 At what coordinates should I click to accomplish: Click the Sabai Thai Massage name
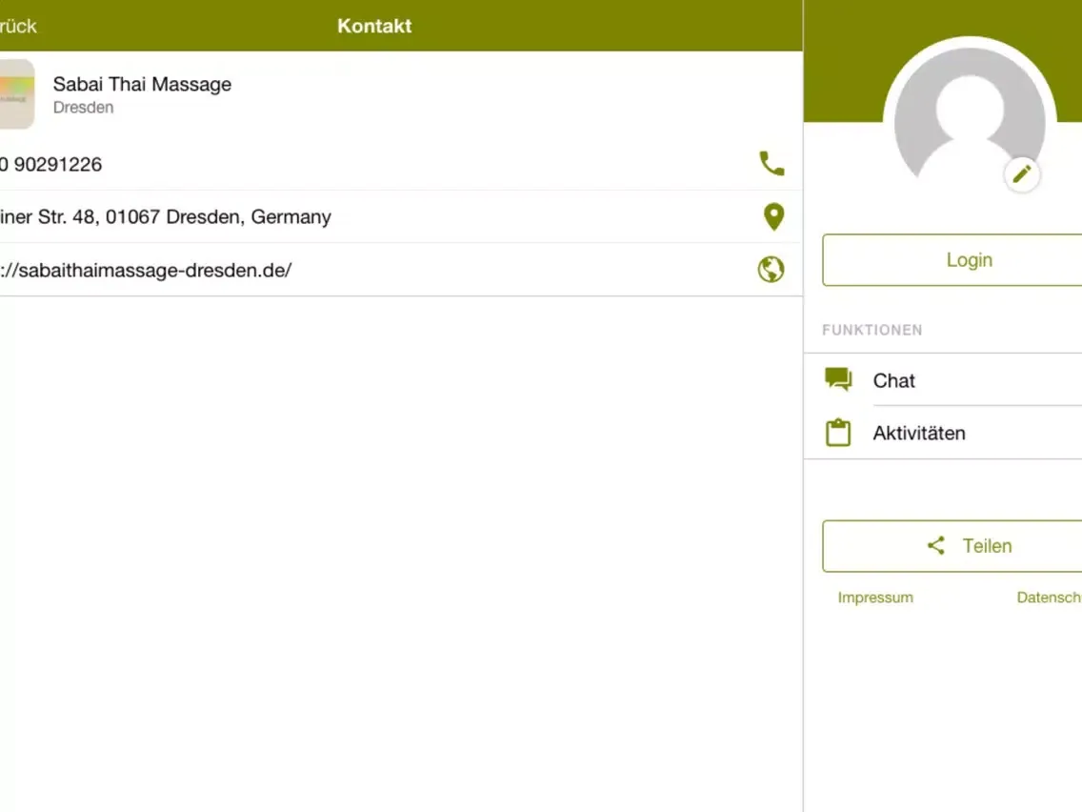coord(142,84)
